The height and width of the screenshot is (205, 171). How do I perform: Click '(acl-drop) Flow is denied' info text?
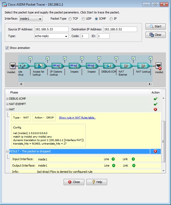[65, 171]
